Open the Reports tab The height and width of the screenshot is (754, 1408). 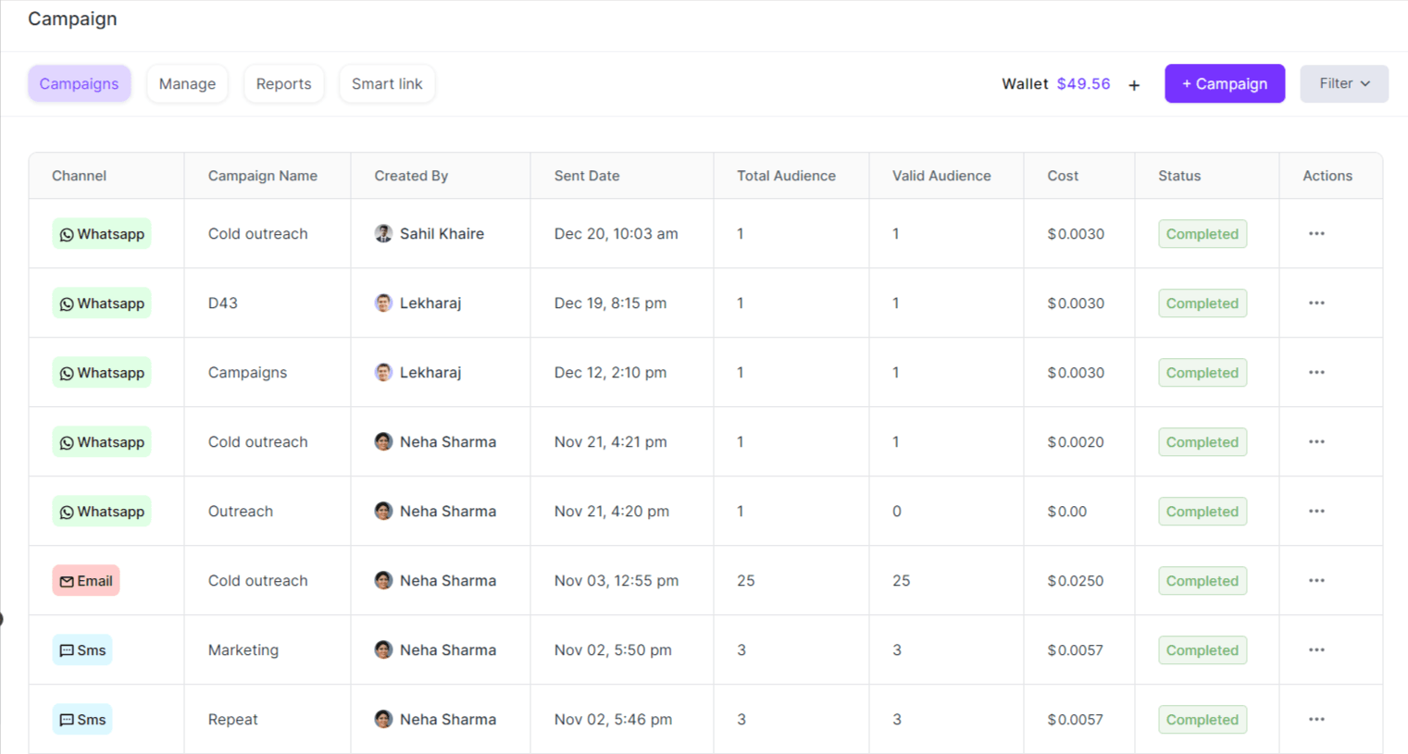pyautogui.click(x=283, y=83)
